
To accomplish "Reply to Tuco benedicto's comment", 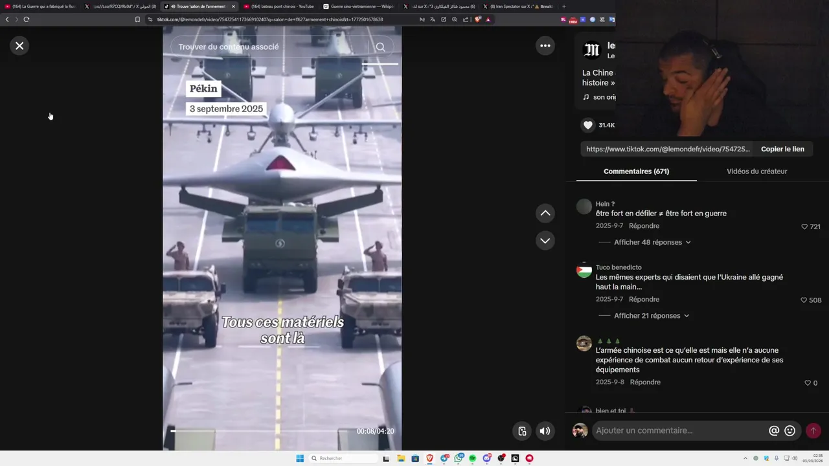I will pyautogui.click(x=644, y=299).
